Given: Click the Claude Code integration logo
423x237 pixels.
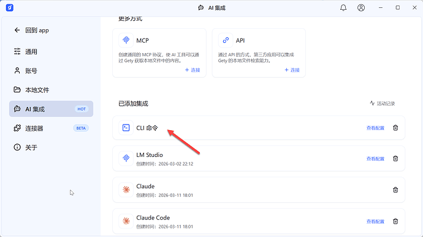Looking at the screenshot, I should click(126, 221).
